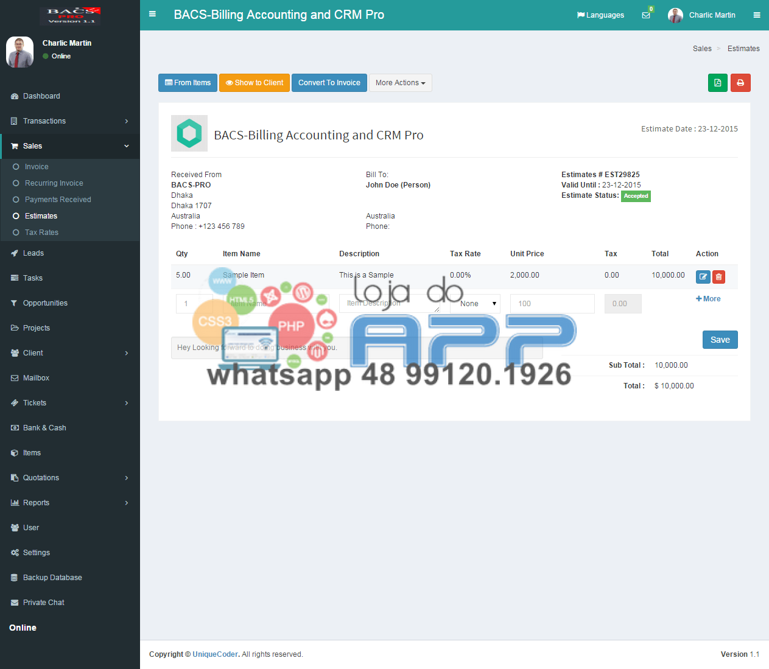
Task: Click Convert To Invoice button
Action: point(329,83)
